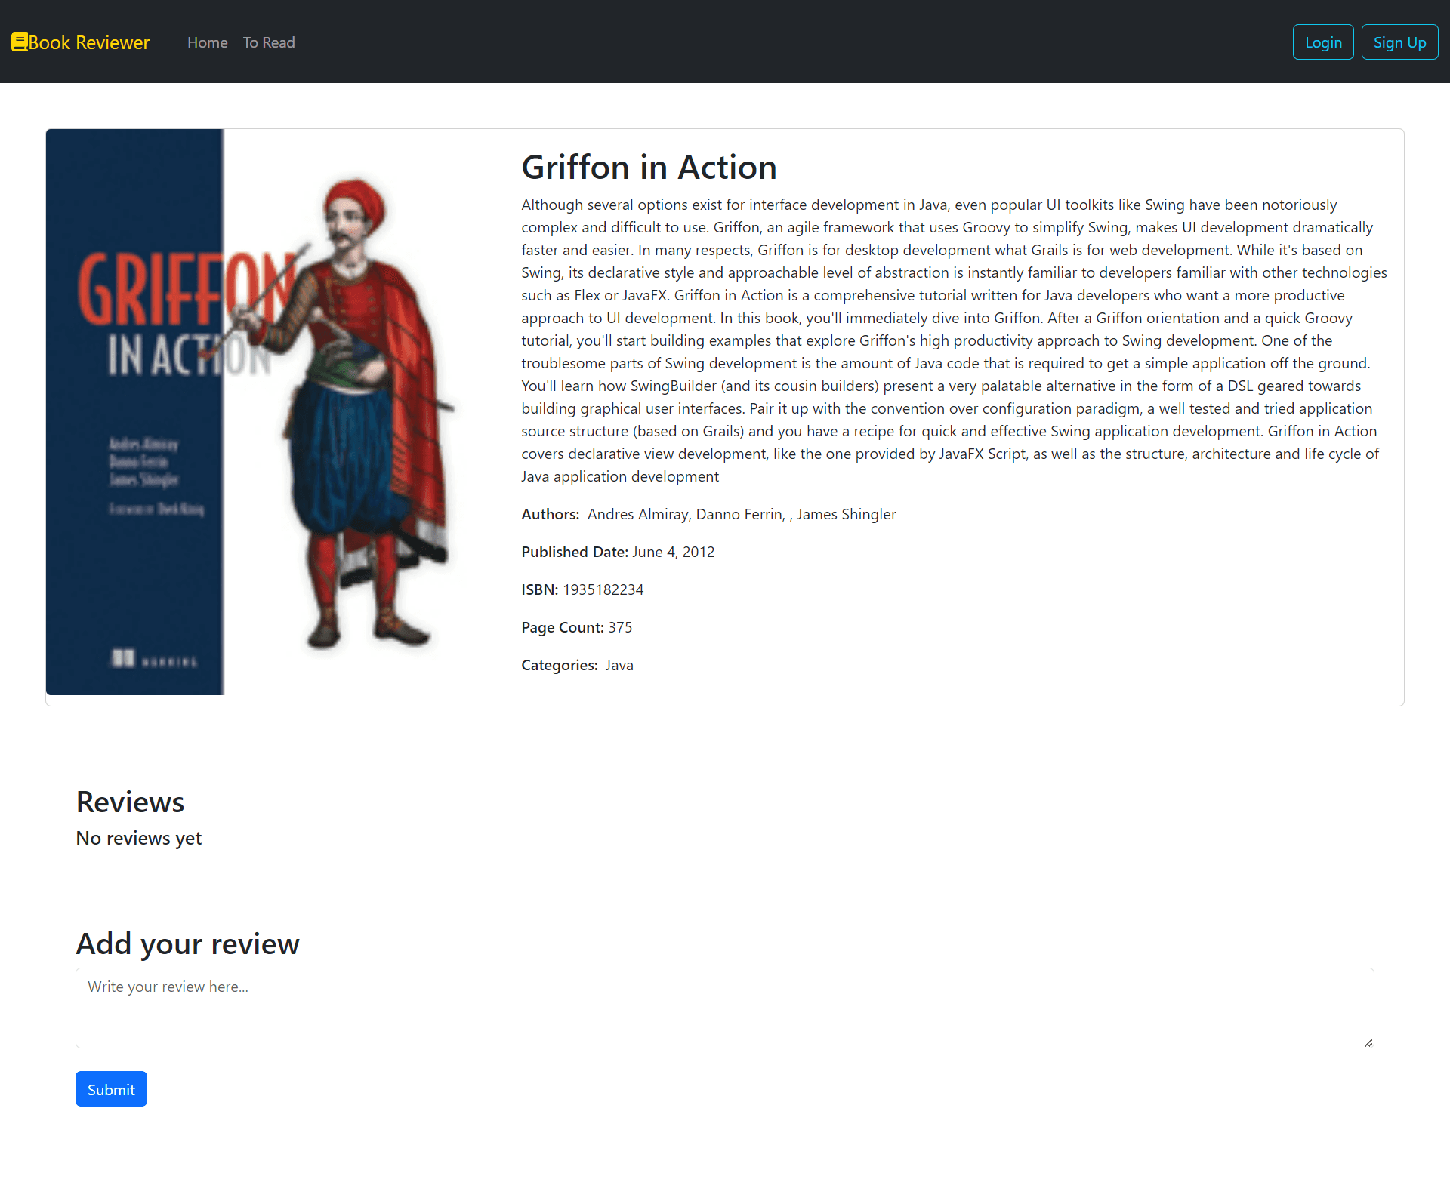1450x1182 pixels.
Task: Click the 'No reviews yet' message
Action: coord(139,838)
